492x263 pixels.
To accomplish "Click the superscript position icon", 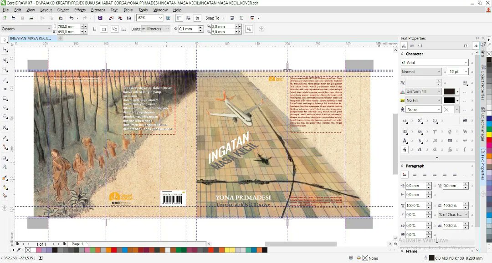I will click(420, 121).
